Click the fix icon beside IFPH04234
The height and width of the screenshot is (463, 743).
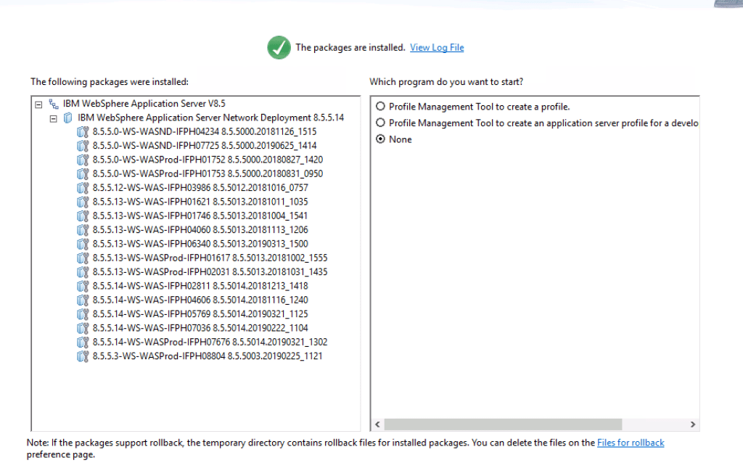point(83,132)
